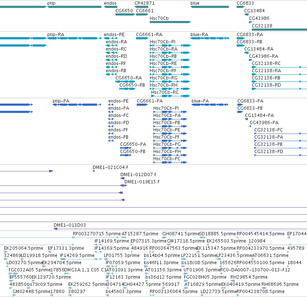Image resolution: width=307 pixels, height=297 pixels.
Task: Select the endos-RC transcript label
Action: (x=116, y=49)
